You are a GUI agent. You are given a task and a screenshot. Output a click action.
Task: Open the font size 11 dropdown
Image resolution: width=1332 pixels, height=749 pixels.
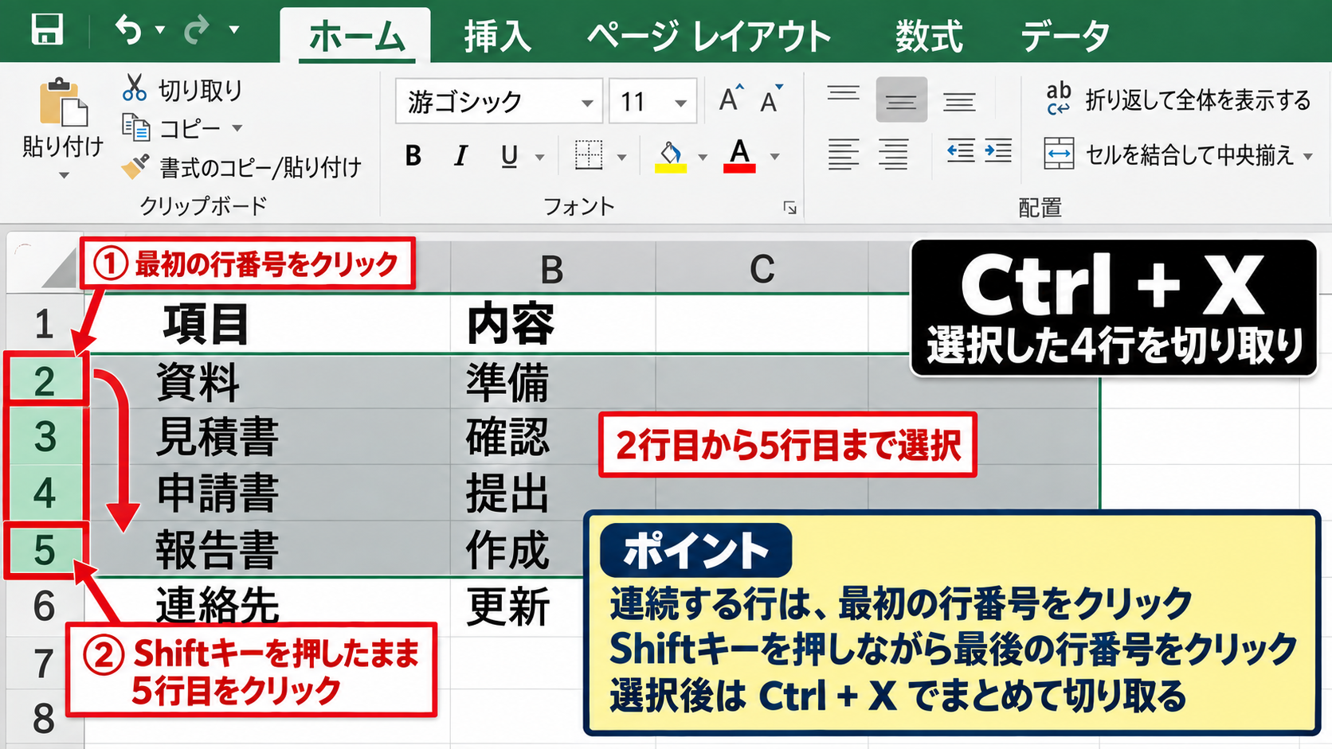tap(680, 103)
